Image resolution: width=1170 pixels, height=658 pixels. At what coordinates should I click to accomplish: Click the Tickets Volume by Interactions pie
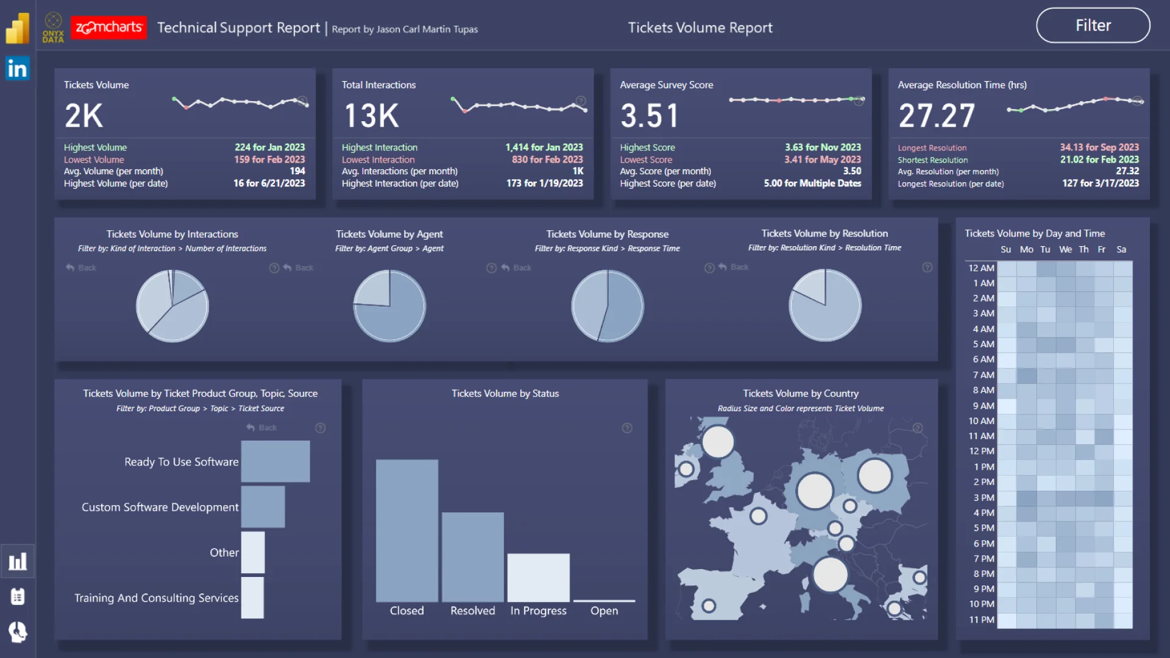(172, 306)
